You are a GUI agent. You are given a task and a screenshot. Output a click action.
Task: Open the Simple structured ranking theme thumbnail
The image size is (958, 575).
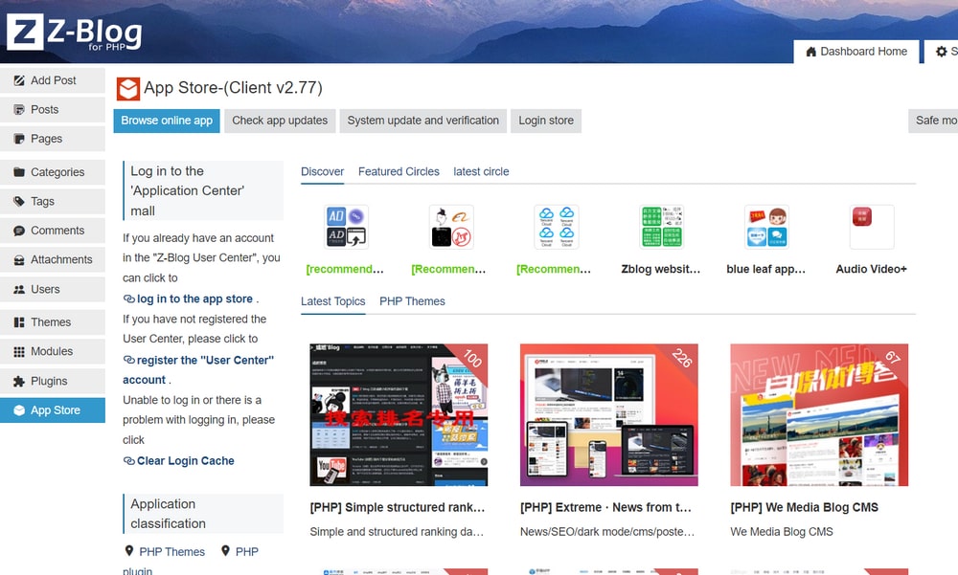coord(399,415)
